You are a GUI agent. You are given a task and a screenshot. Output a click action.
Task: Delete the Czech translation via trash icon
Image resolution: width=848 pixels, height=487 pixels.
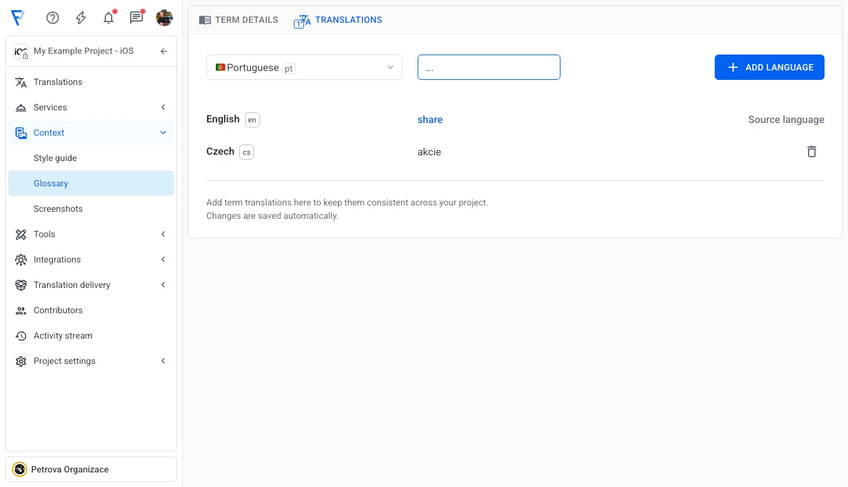point(812,152)
